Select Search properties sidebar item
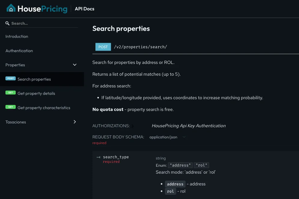Image resolution: width=299 pixels, height=199 pixels. (x=34, y=79)
